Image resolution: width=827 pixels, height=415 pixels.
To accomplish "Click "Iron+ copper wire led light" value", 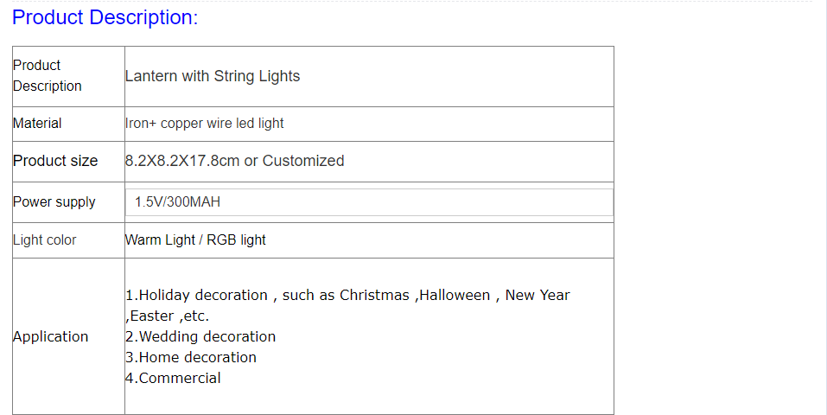I will [205, 124].
